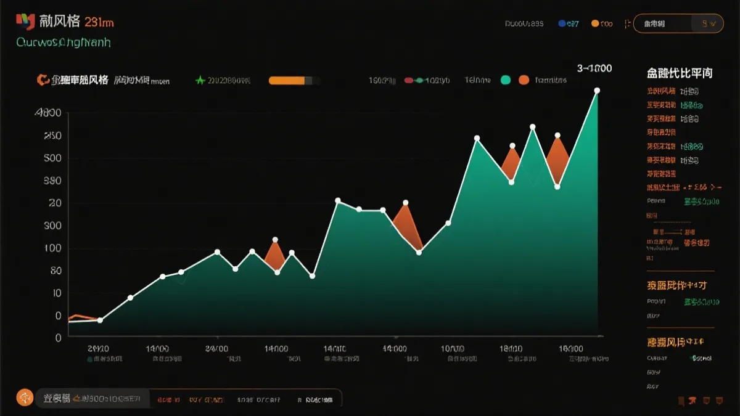Screen dimensions: 740x416
Task: Select the first orange tab in bottom bar
Action: [168, 400]
